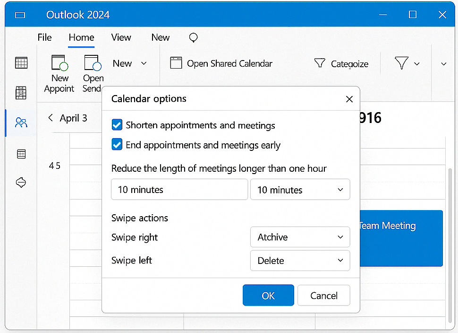Viewport: 458px width, 333px height.
Task: Go to previous date with back chevron
Action: [x=50, y=118]
